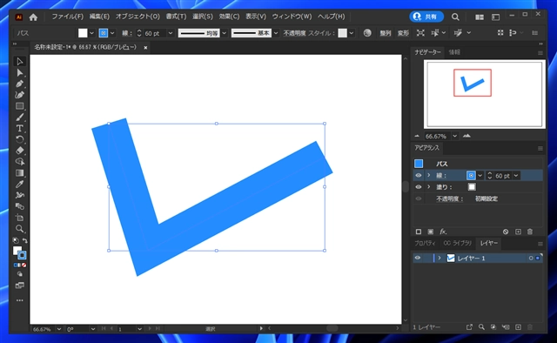Screen dimensions: 557x343
Task: Switch to the 情報 tab
Action: [454, 52]
